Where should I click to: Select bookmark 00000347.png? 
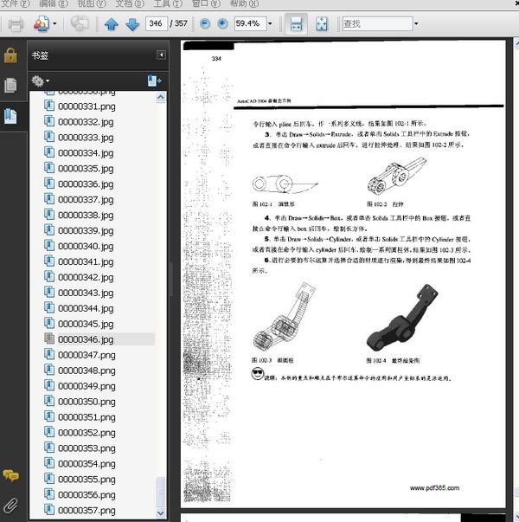click(x=86, y=355)
